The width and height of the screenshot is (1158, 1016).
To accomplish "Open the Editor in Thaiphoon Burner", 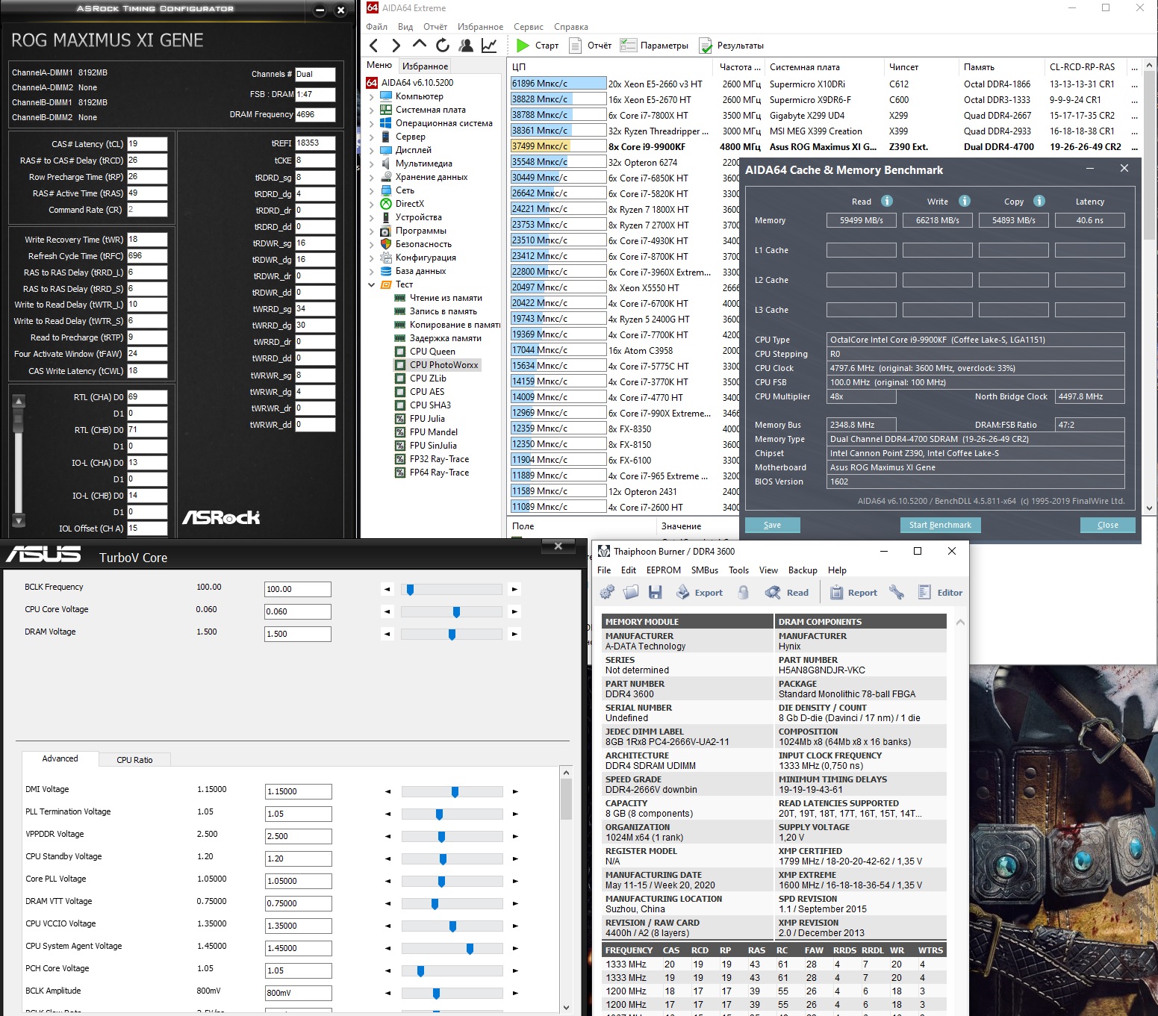I will point(940,593).
